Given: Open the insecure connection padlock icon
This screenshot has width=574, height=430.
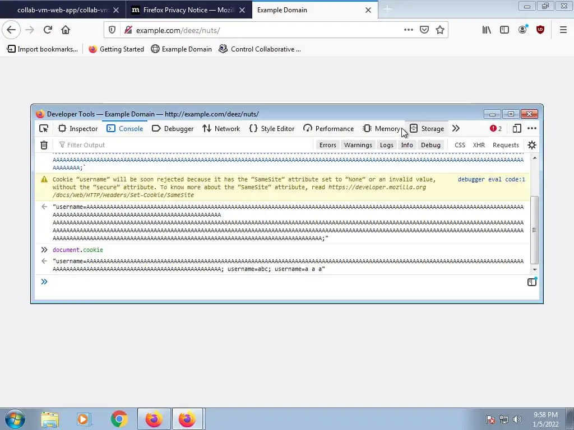Looking at the screenshot, I should [x=128, y=30].
